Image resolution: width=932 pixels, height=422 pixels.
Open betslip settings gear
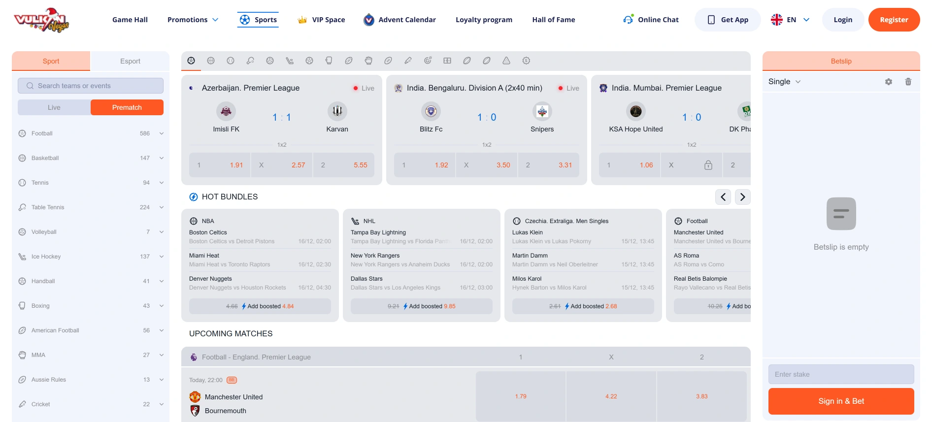click(x=889, y=82)
